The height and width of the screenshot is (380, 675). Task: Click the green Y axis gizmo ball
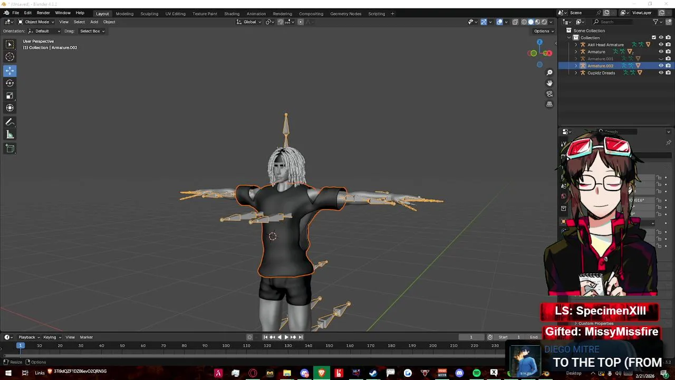pyautogui.click(x=534, y=53)
